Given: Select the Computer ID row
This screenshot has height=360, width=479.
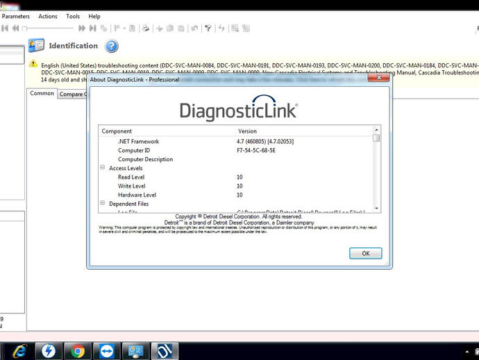Looking at the screenshot, I should [x=236, y=150].
